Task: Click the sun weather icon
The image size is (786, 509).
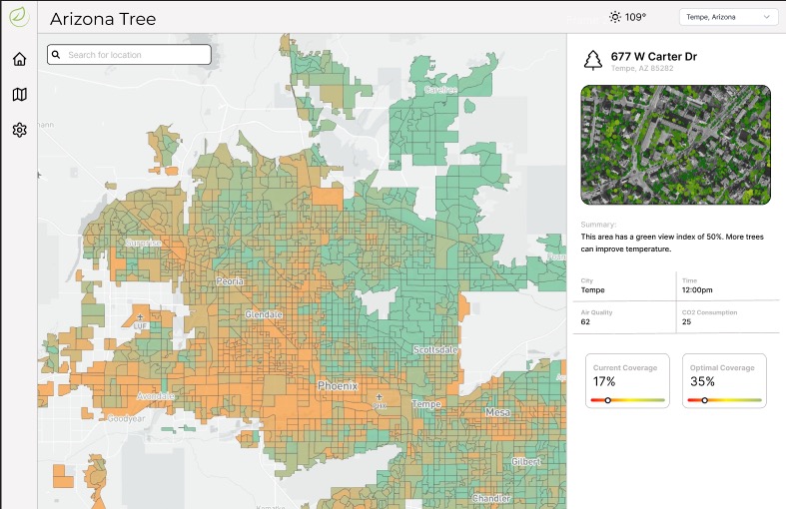Action: (x=615, y=17)
